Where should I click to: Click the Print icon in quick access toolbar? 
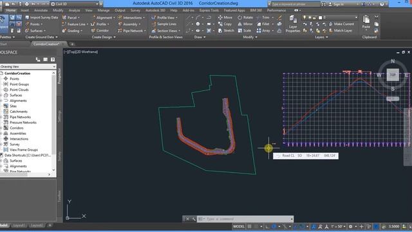pos(26,4)
